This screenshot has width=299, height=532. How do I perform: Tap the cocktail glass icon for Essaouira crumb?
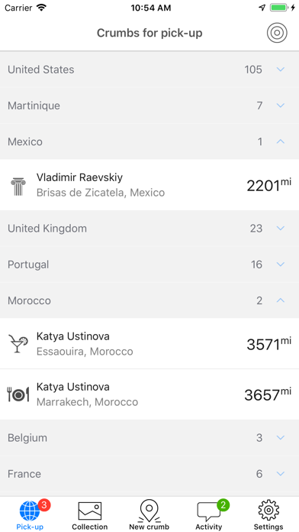[18, 344]
